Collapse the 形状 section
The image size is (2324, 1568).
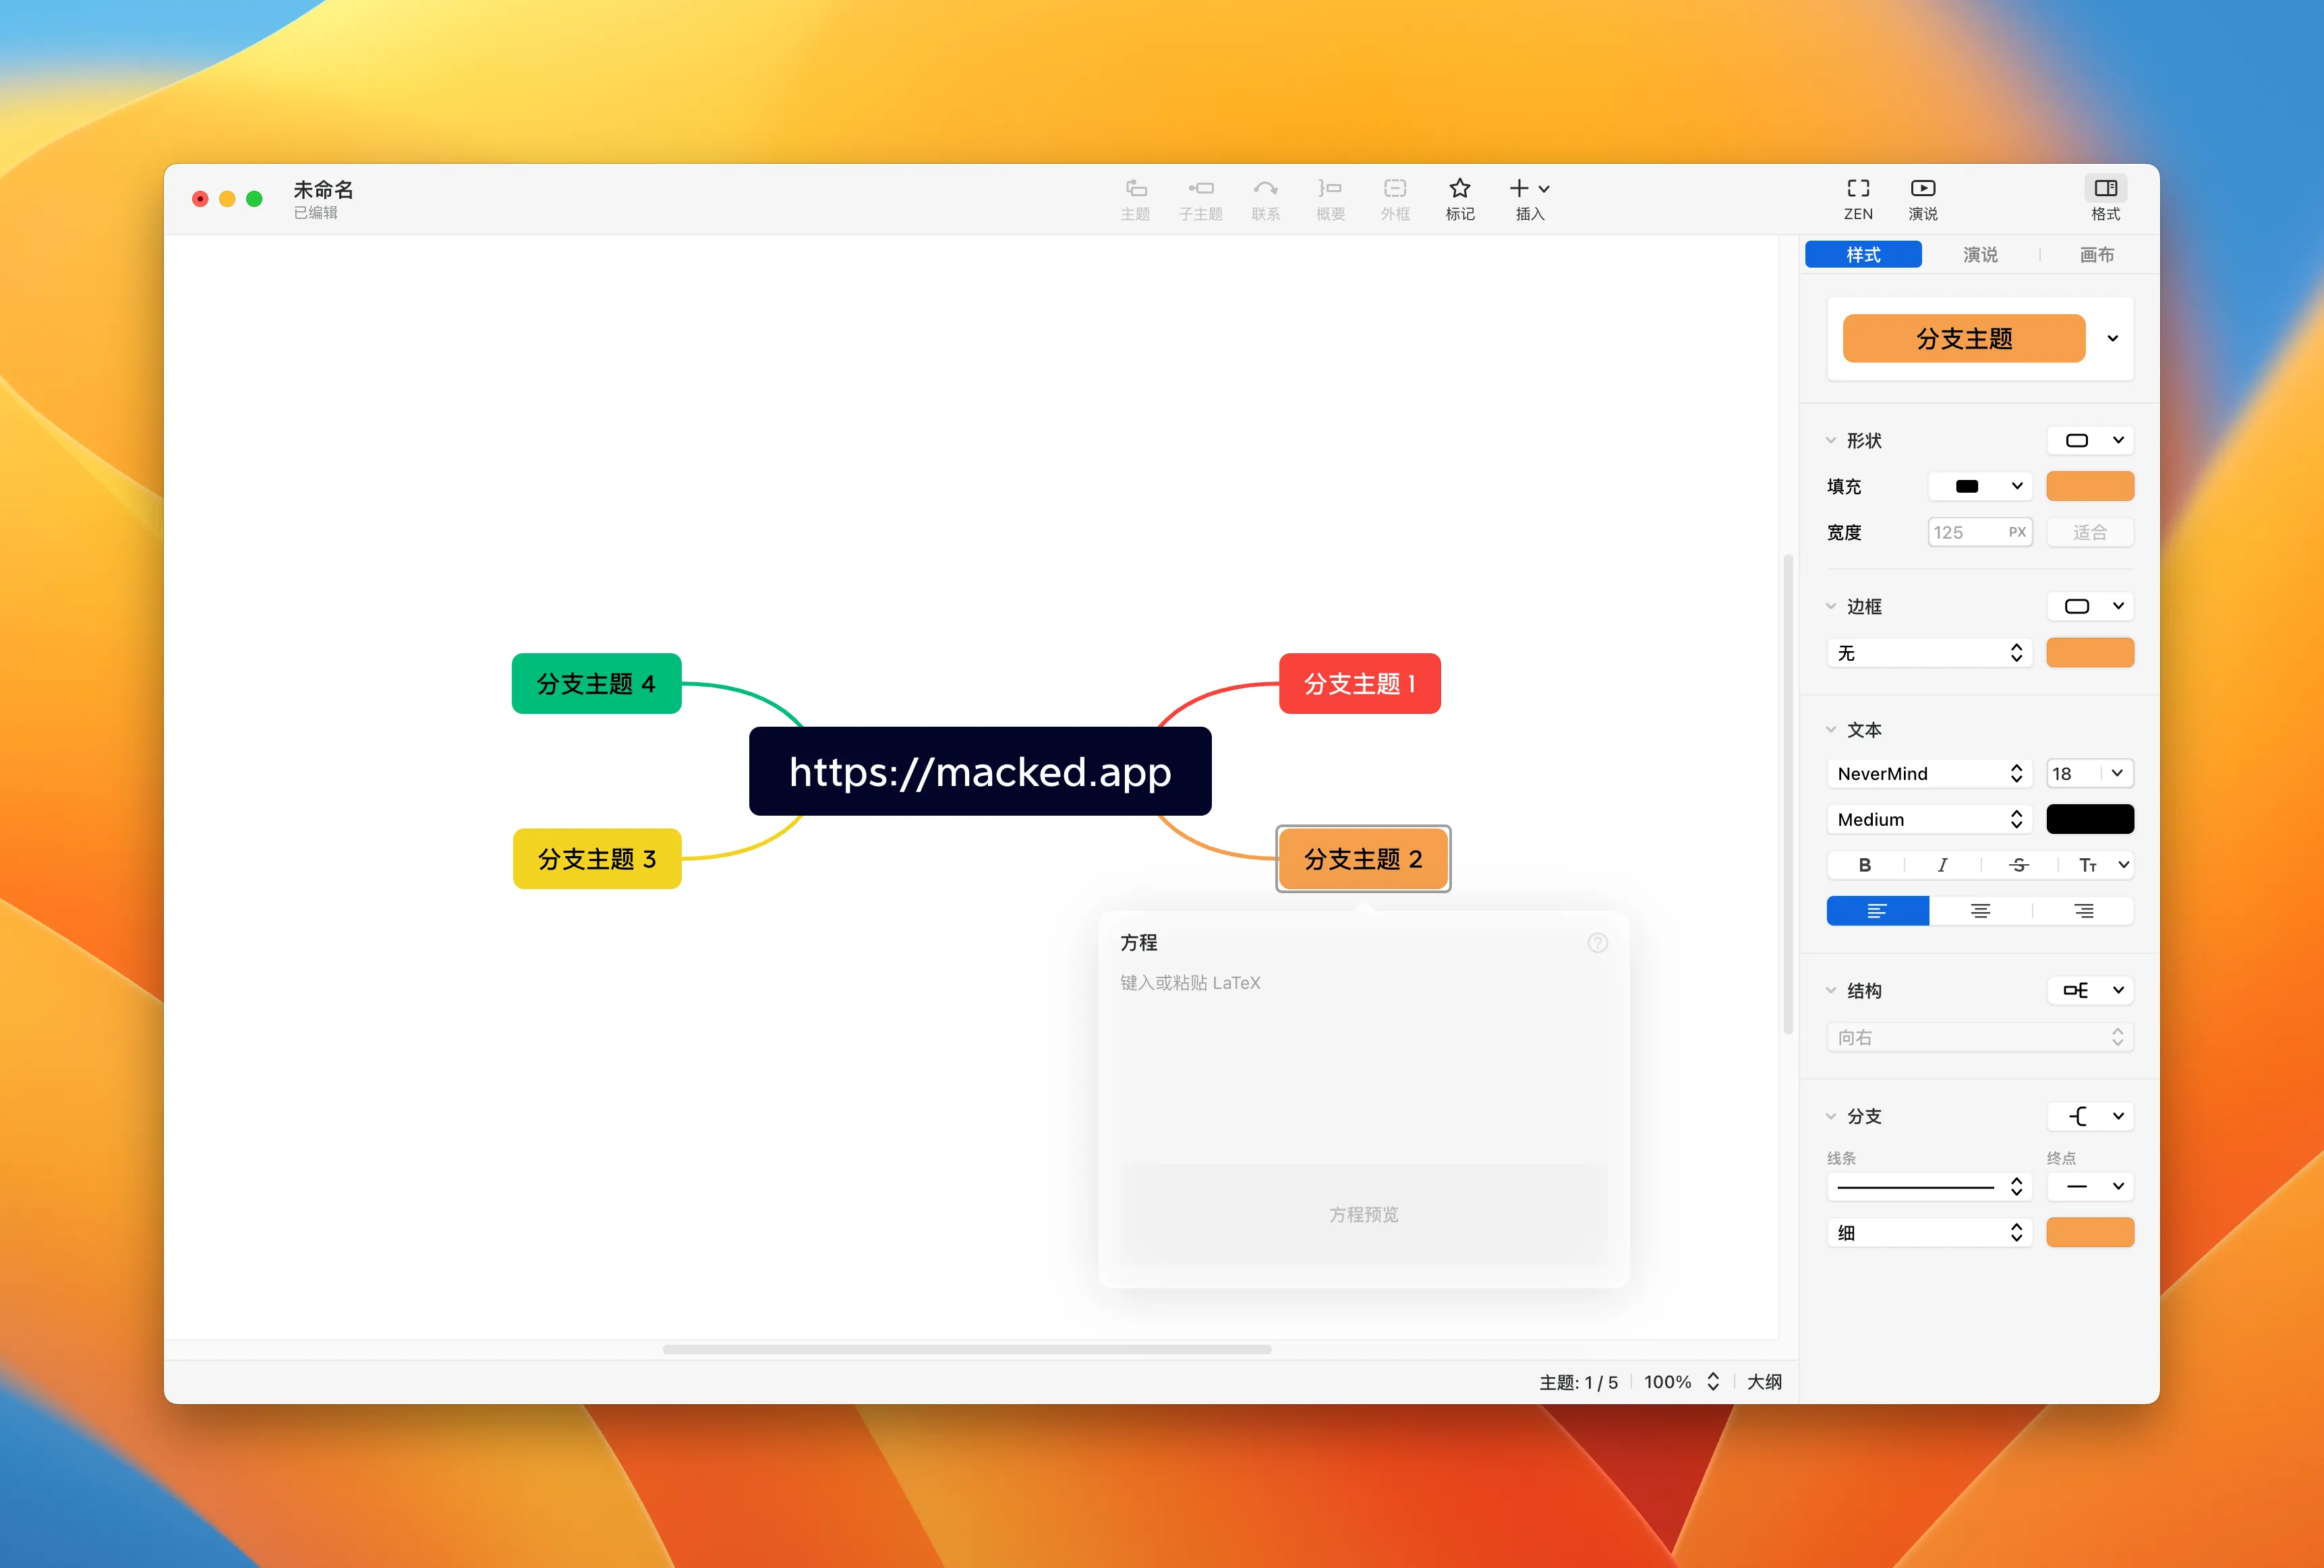(1831, 441)
